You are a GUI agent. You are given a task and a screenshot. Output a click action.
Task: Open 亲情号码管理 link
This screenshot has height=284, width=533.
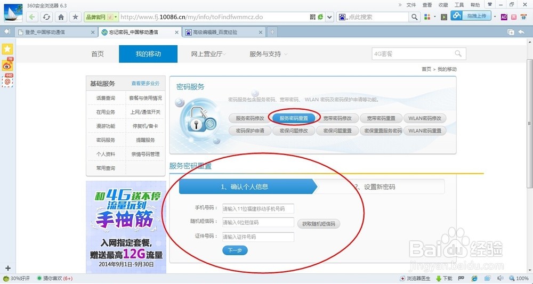point(146,154)
